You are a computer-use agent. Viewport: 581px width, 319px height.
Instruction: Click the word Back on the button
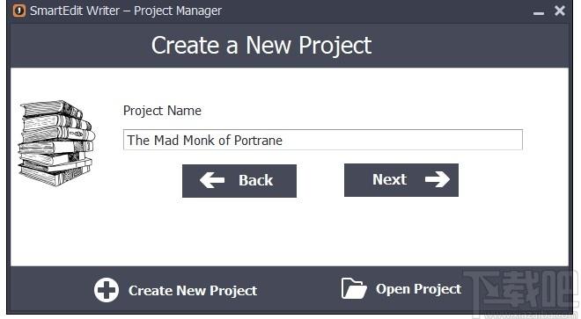[x=255, y=181]
